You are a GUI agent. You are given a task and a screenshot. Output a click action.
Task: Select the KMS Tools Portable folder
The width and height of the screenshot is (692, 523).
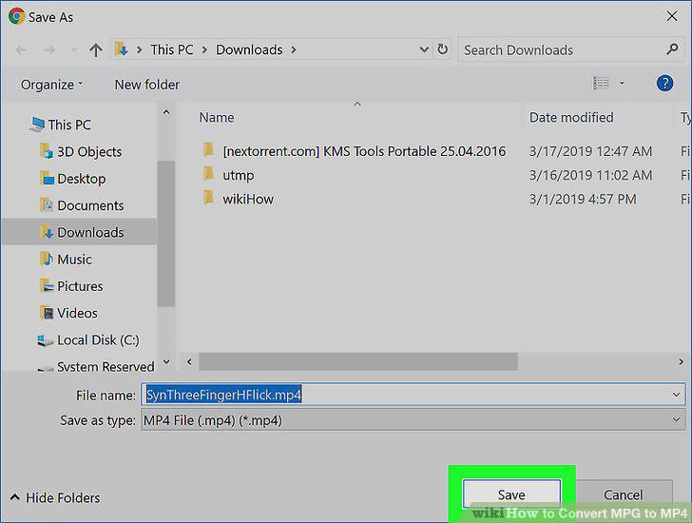point(364,151)
